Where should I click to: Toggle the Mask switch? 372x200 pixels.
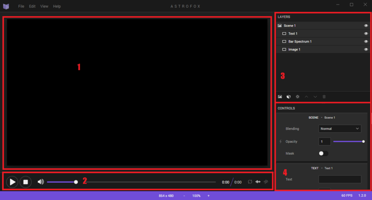click(323, 153)
